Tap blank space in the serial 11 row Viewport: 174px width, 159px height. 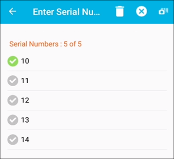[97, 81]
